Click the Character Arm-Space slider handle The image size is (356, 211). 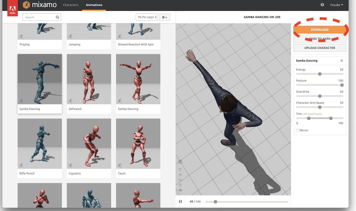[320, 107]
